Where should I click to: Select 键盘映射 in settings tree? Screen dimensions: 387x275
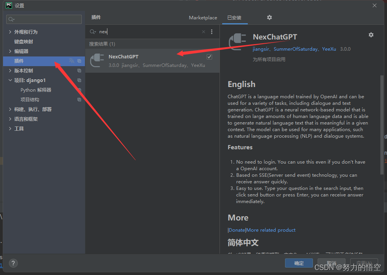tap(23, 42)
